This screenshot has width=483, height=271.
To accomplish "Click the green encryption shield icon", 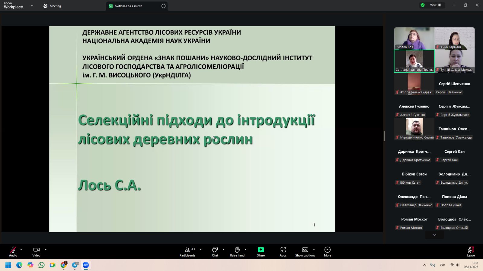I will [423, 5].
